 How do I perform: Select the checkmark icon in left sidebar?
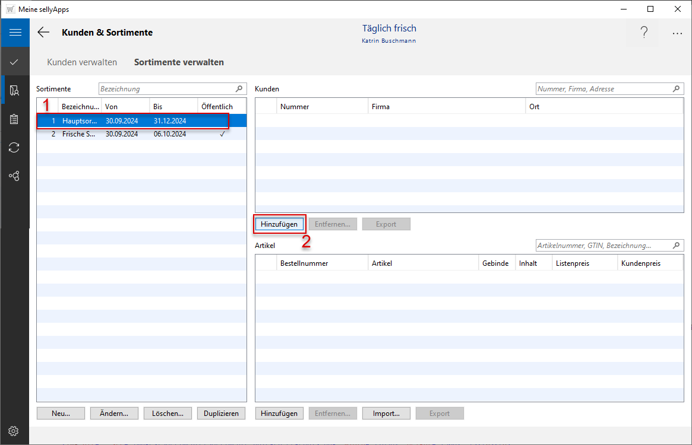[x=15, y=62]
